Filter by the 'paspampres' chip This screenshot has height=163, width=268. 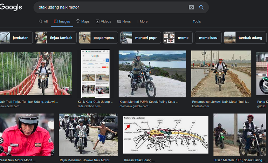pos(98,38)
